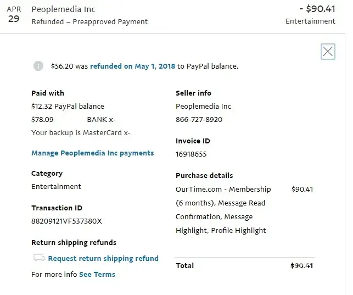353x295 pixels.
Task: Select the transaction ID 88209121VF537380X
Action: pos(67,221)
